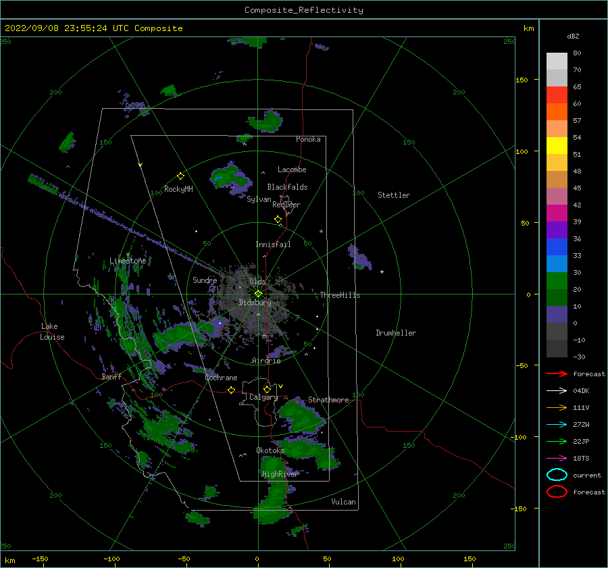Click the yellow diamond marker south of RedDeer
This screenshot has height=568, width=608.
click(x=278, y=220)
